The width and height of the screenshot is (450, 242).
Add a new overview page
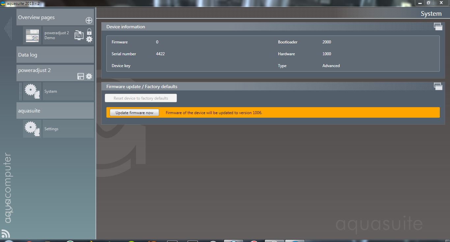[89, 20]
